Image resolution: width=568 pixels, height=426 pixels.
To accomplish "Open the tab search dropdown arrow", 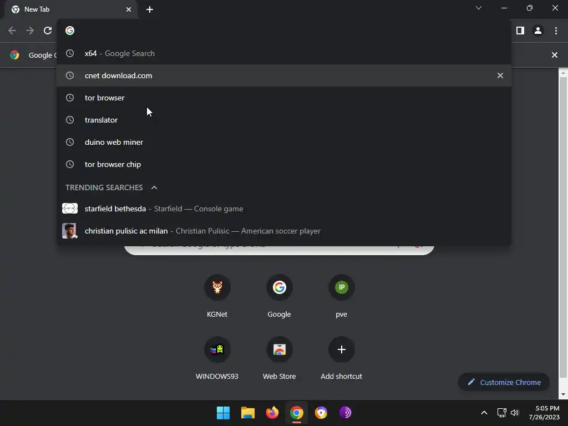I will (479, 8).
